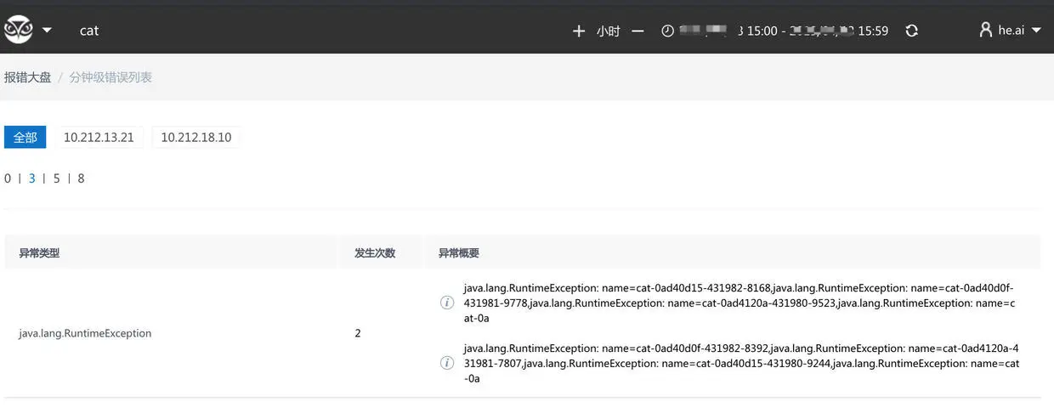The width and height of the screenshot is (1054, 419).
Task: Select minute 0 link
Action: click(x=8, y=178)
